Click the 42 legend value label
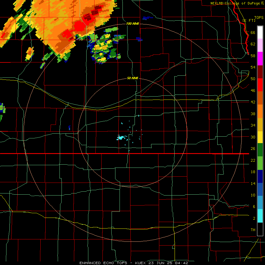 click(x=253, y=102)
